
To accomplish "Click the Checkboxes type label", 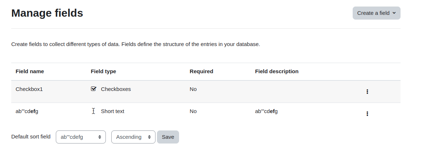I will (116, 89).
